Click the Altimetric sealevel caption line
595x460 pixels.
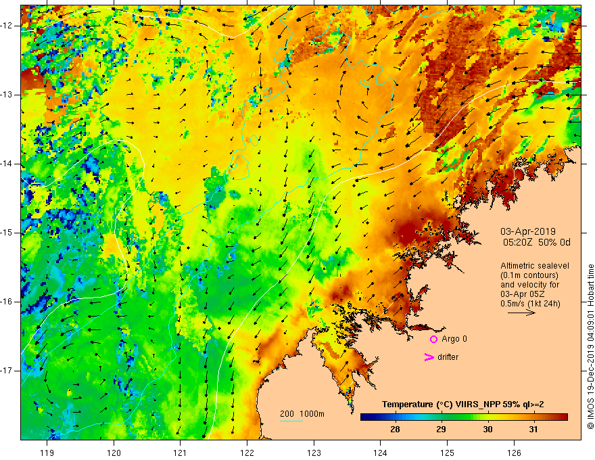(x=535, y=266)
